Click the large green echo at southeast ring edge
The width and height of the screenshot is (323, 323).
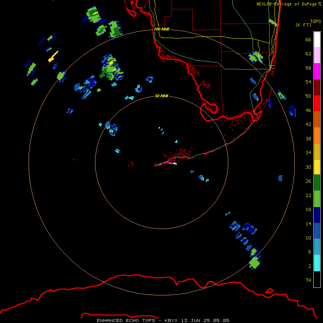pyautogui.click(x=255, y=263)
